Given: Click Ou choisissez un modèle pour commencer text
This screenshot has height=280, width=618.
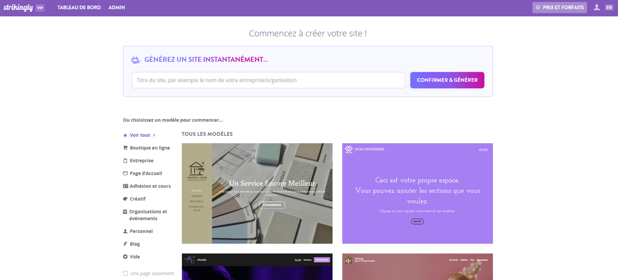Looking at the screenshot, I should coord(173,120).
